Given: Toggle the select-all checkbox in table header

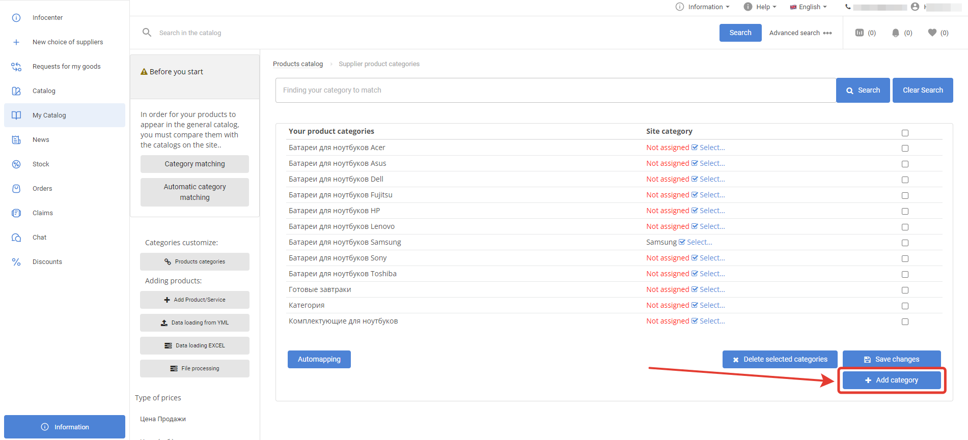Looking at the screenshot, I should [x=905, y=133].
